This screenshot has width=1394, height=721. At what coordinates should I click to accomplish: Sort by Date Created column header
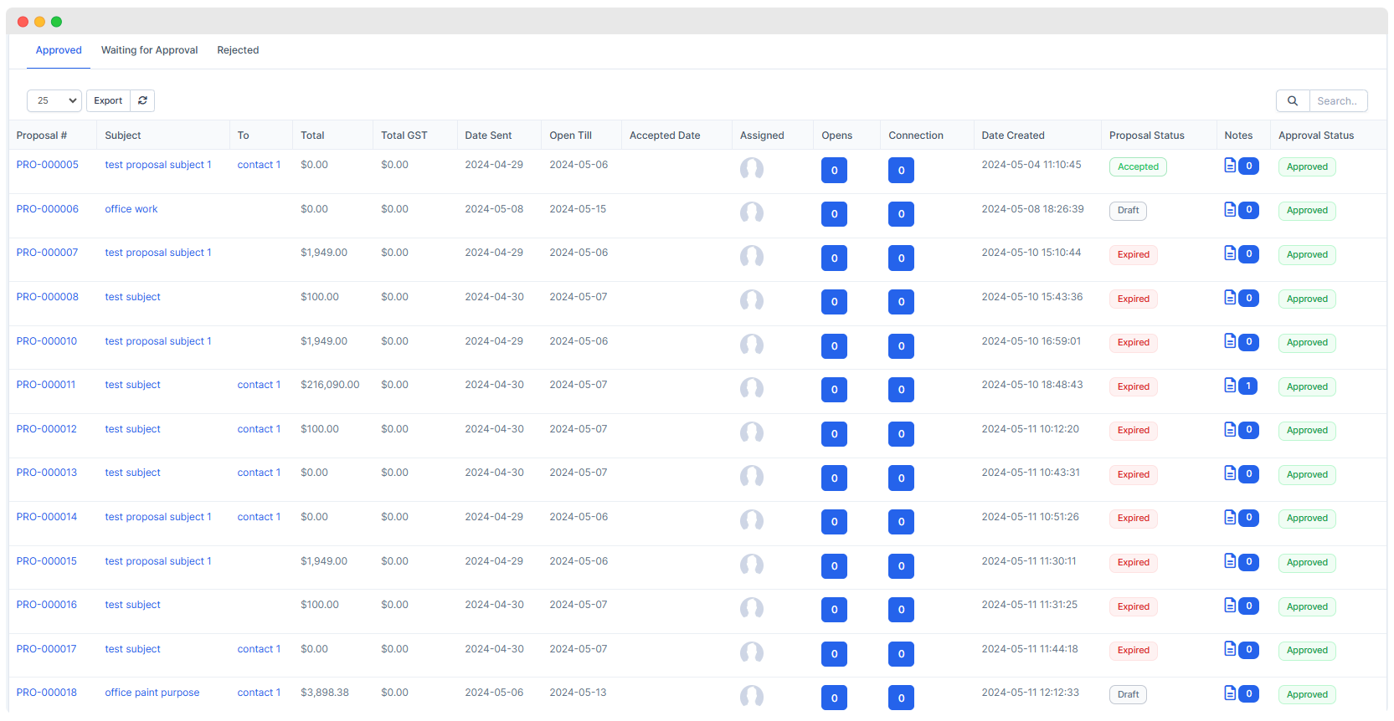click(x=1013, y=135)
